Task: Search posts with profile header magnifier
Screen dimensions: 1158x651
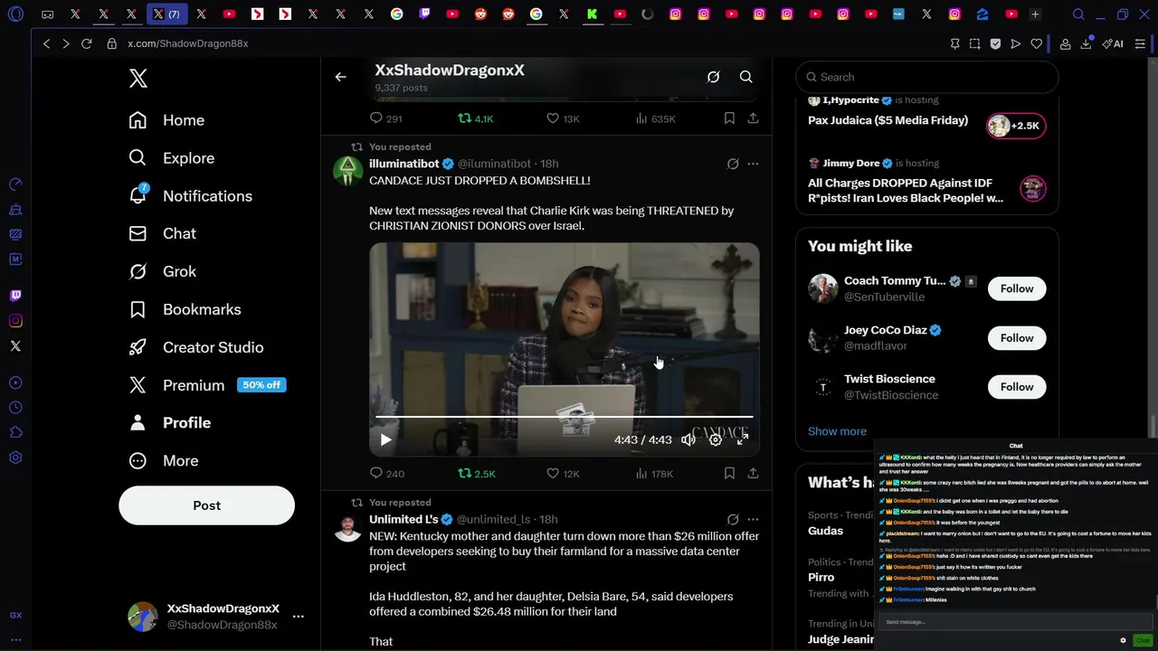Action: point(746,77)
